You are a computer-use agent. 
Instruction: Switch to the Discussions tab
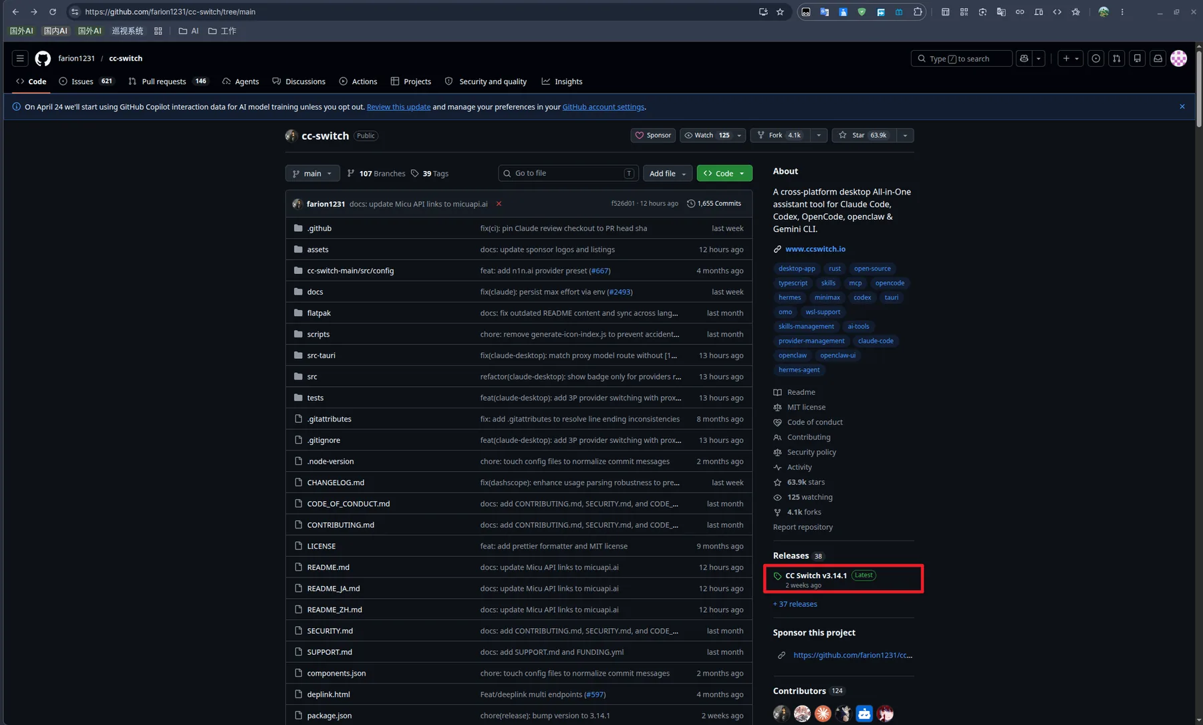tap(299, 82)
